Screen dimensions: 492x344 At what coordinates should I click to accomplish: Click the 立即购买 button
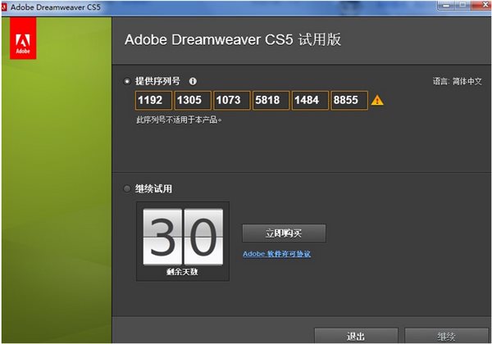point(284,233)
